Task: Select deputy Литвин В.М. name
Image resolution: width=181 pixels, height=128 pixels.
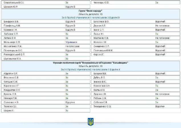Action: [x=10, y=38]
